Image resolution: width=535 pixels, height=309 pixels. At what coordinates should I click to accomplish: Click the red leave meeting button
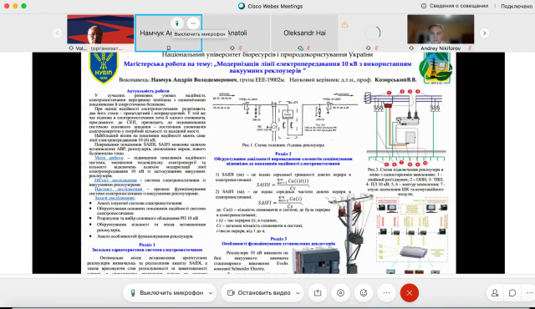[410, 292]
